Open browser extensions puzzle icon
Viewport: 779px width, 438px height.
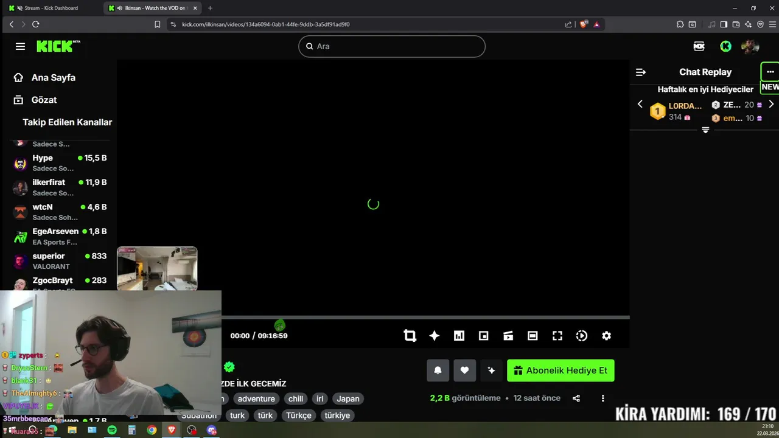pyautogui.click(x=680, y=24)
